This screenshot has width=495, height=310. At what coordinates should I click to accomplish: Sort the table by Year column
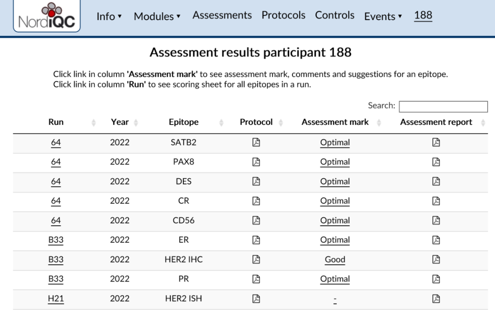pos(120,122)
